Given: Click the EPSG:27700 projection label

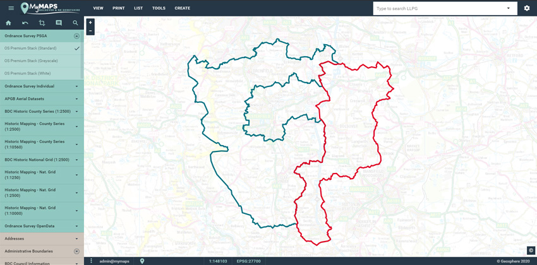Looking at the screenshot, I should 248,261.
